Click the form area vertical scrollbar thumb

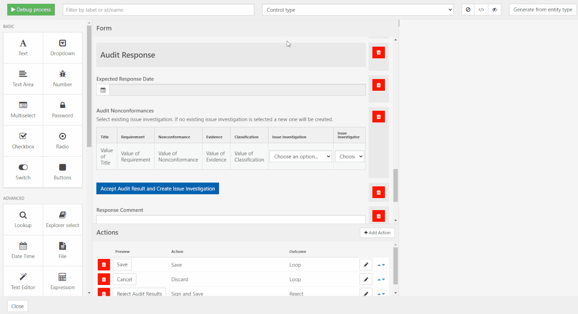point(395,185)
